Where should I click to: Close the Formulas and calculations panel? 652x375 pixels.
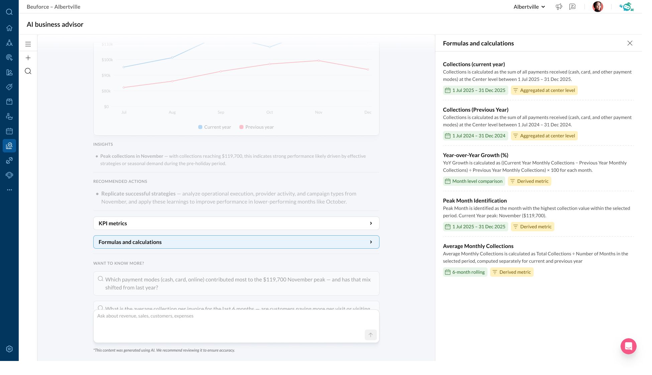(630, 43)
